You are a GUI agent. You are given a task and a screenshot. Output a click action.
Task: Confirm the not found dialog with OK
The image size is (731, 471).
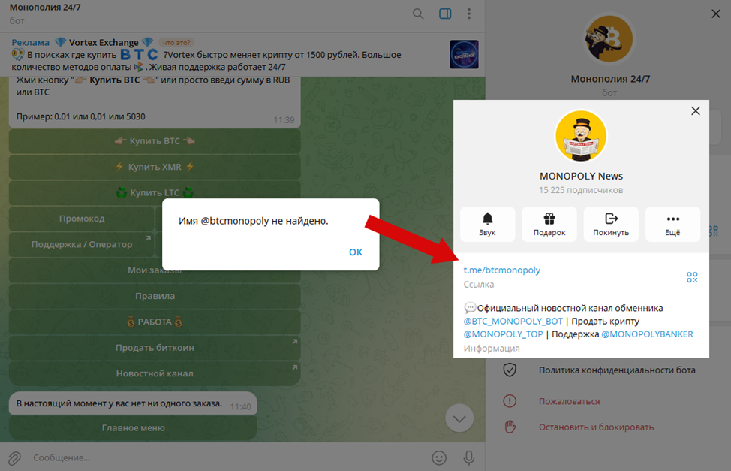356,252
